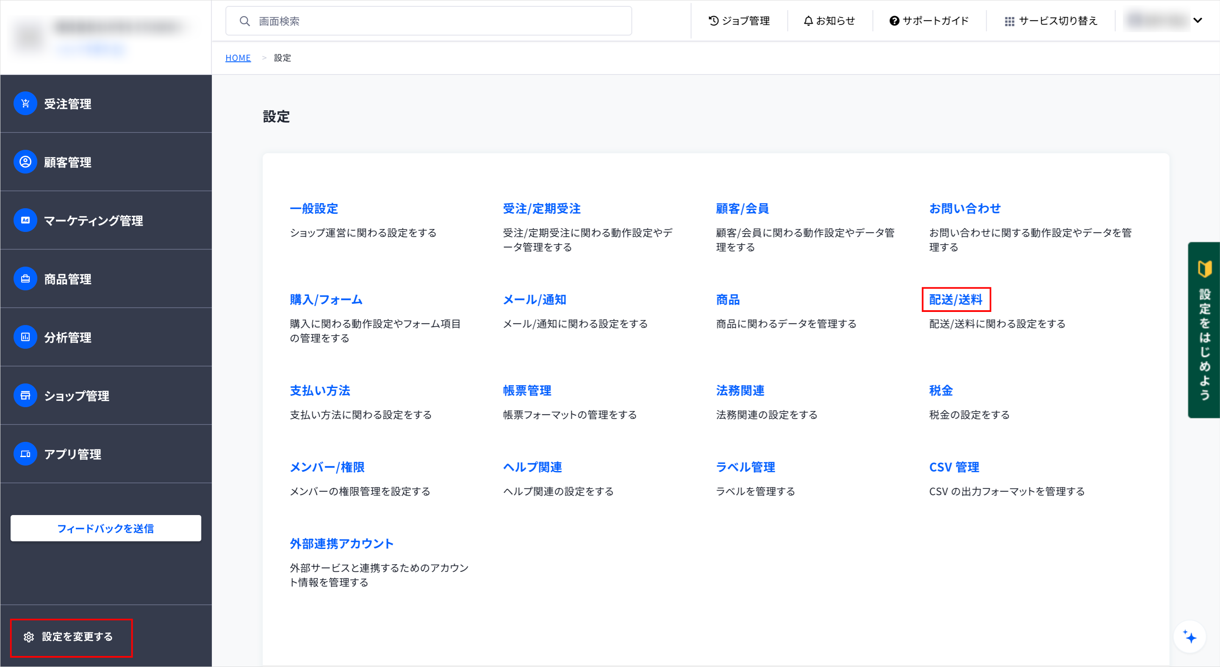Expand the user account dropdown chevron
This screenshot has width=1220, height=667.
(1197, 20)
